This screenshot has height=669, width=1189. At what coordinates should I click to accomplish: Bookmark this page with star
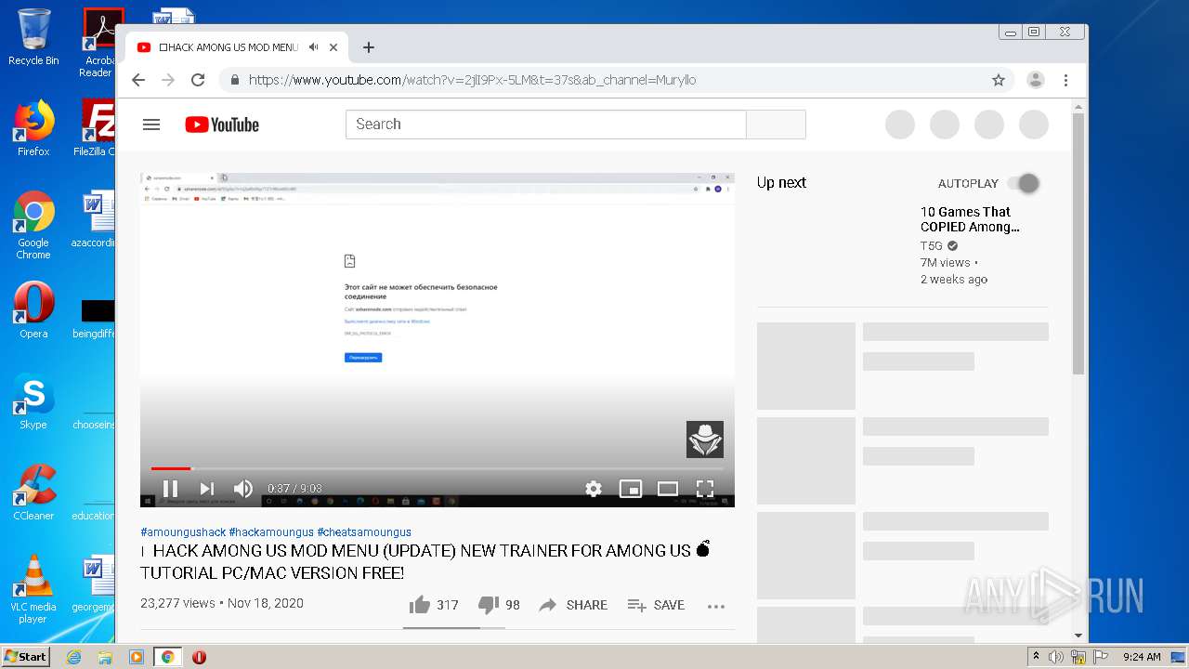(999, 80)
